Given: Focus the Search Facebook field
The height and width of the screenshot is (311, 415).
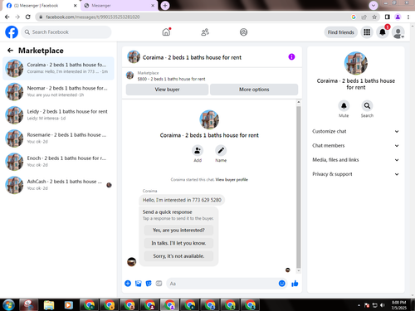Looking at the screenshot, I should pyautogui.click(x=66, y=32).
